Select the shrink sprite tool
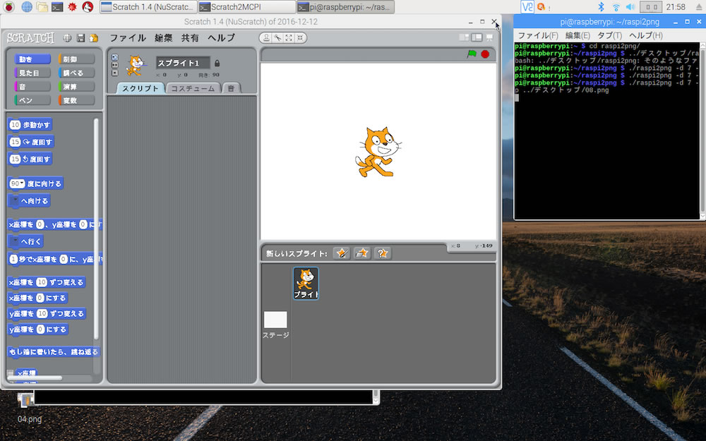This screenshot has height=441, width=706. [300, 38]
